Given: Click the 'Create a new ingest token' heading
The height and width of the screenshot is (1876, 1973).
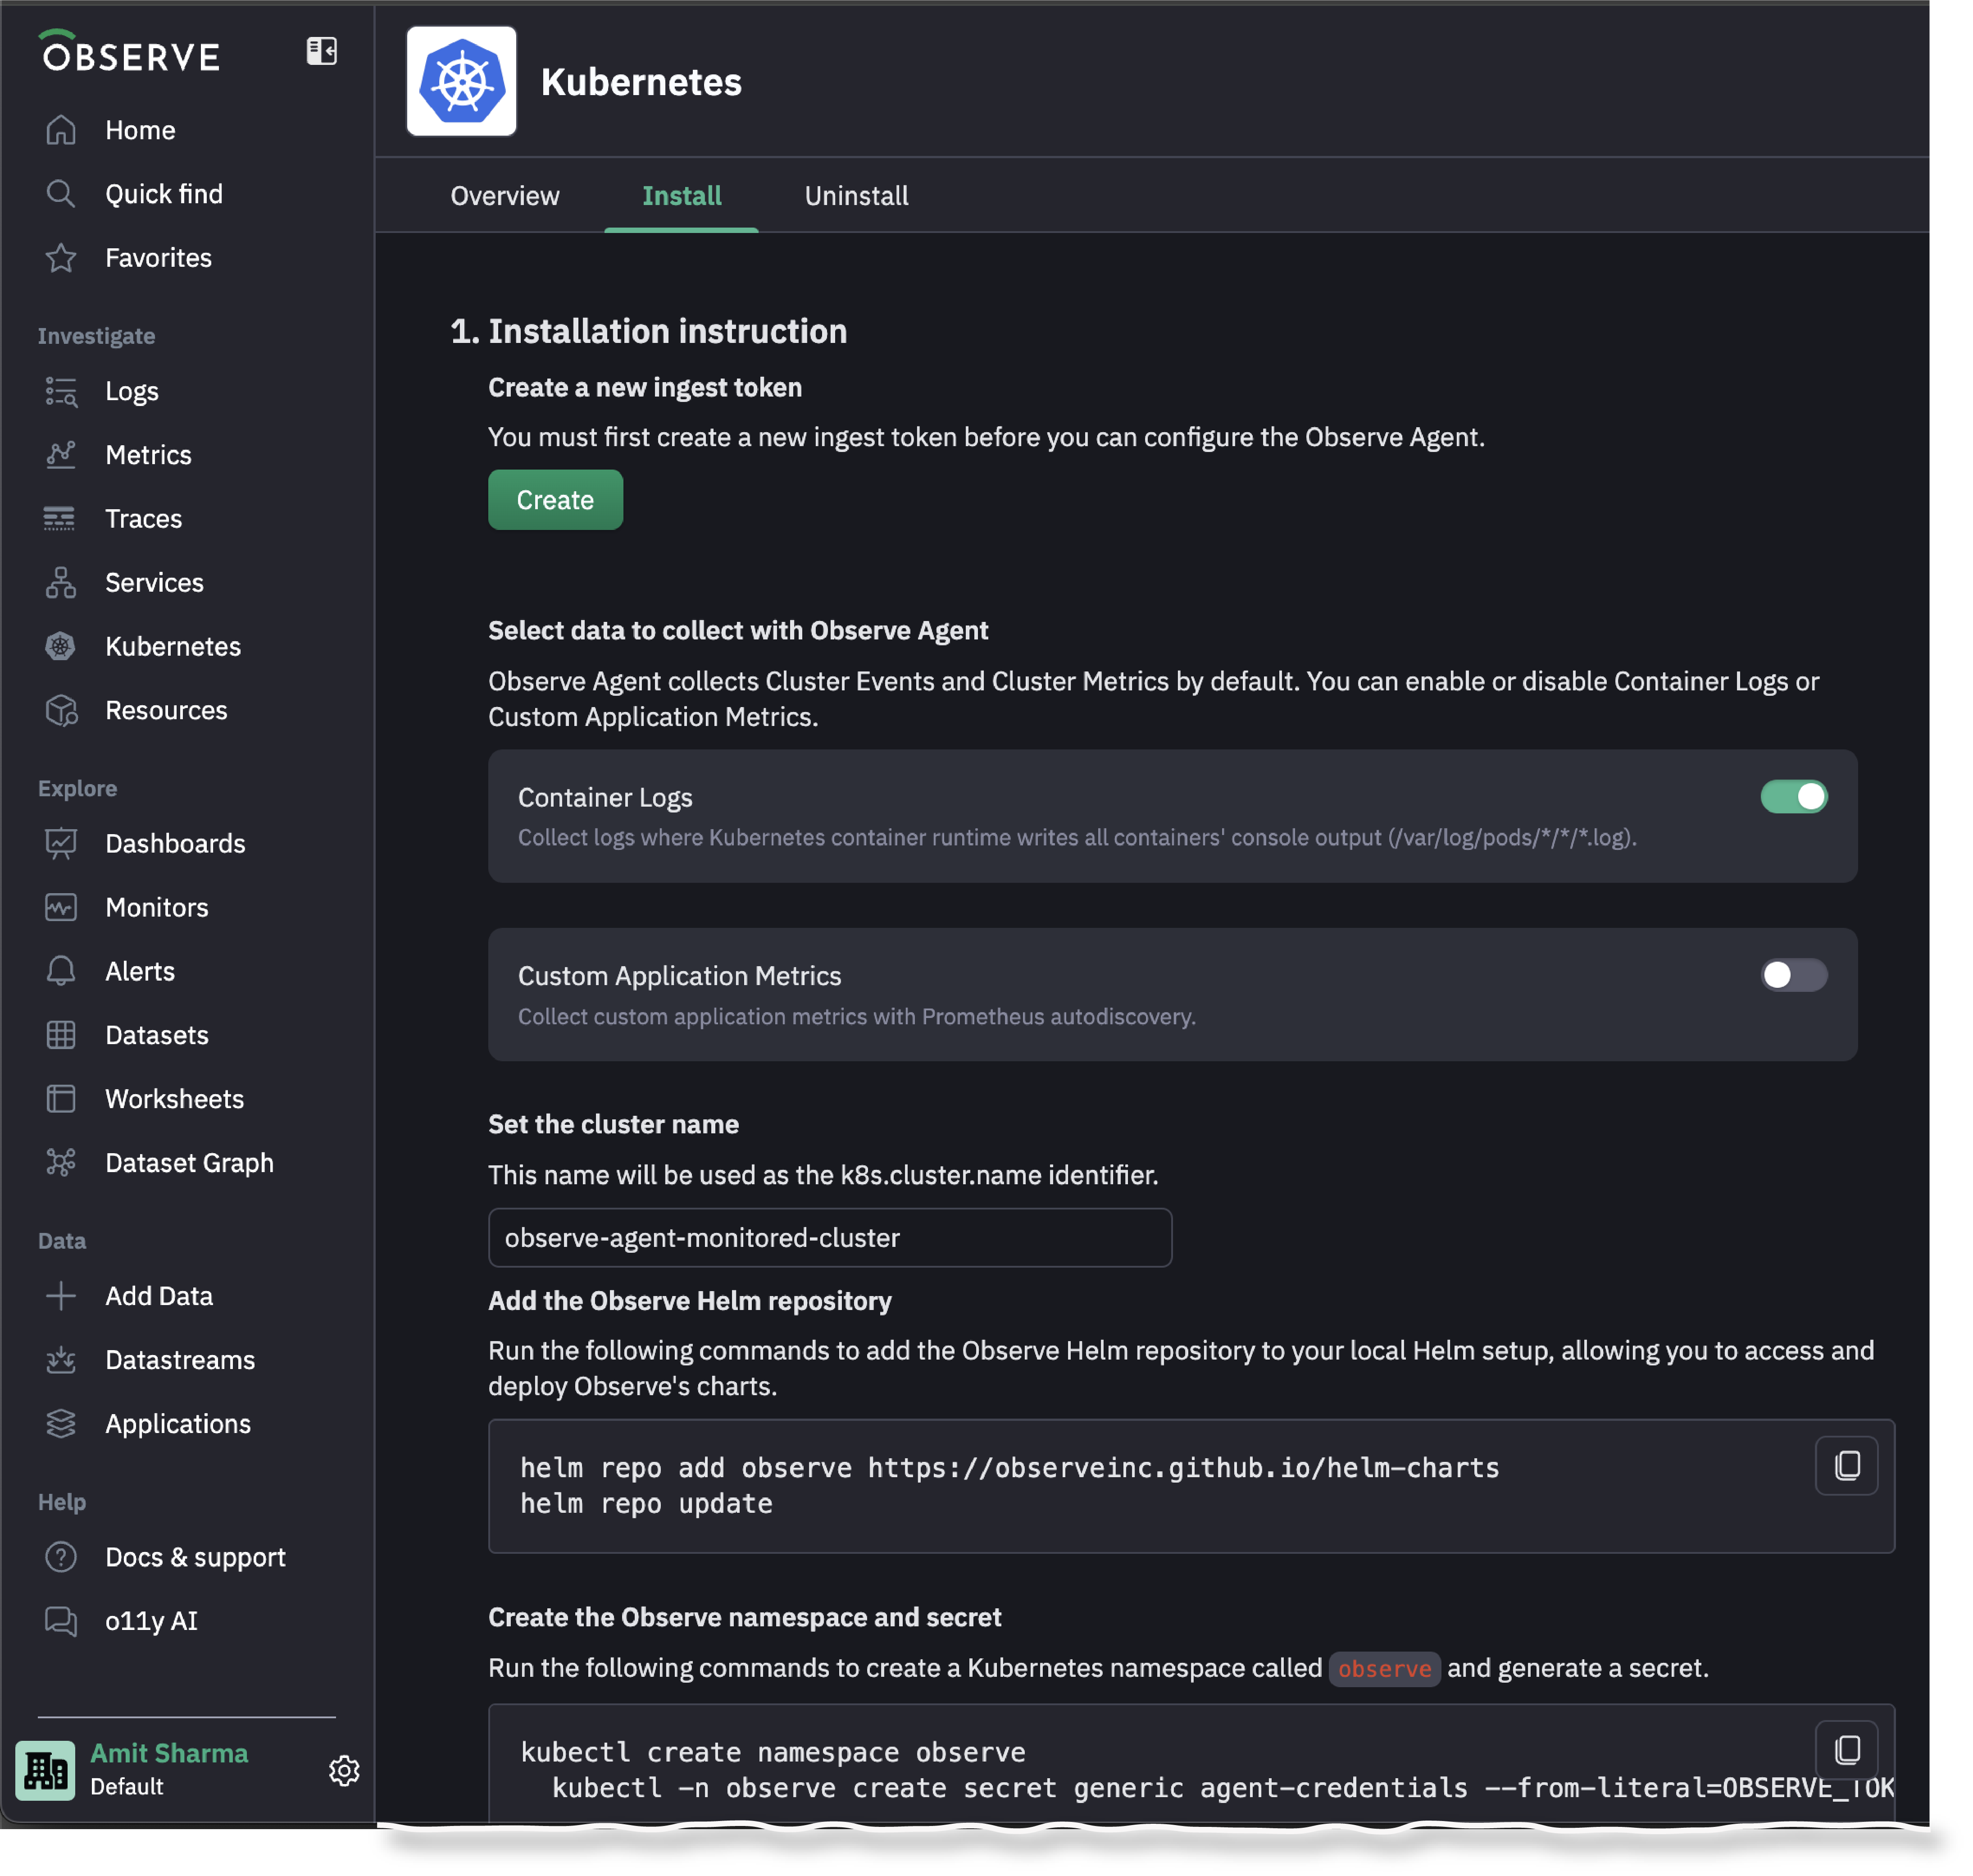Looking at the screenshot, I should [x=646, y=388].
